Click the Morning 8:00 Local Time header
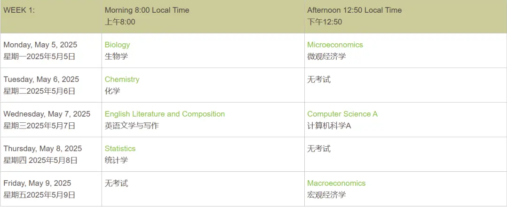 pyautogui.click(x=203, y=16)
